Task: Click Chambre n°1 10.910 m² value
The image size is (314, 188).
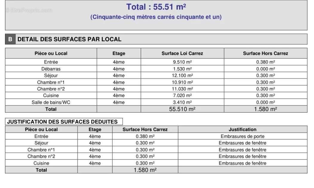Action: pos(182,82)
